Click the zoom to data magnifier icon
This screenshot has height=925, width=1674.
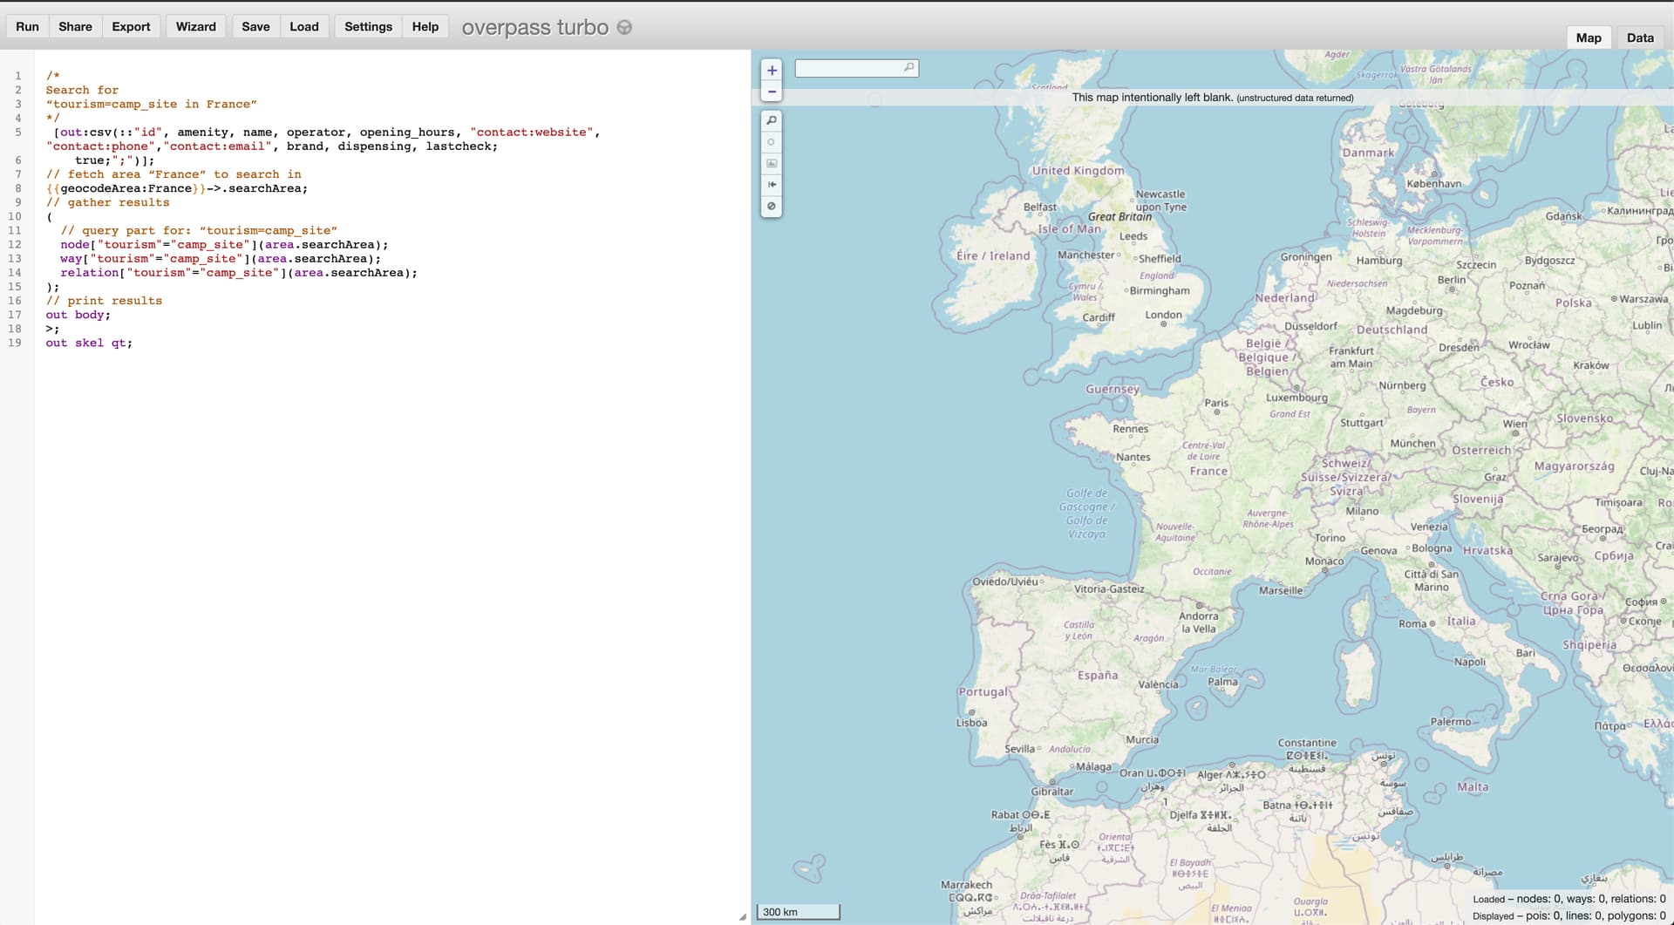click(772, 120)
